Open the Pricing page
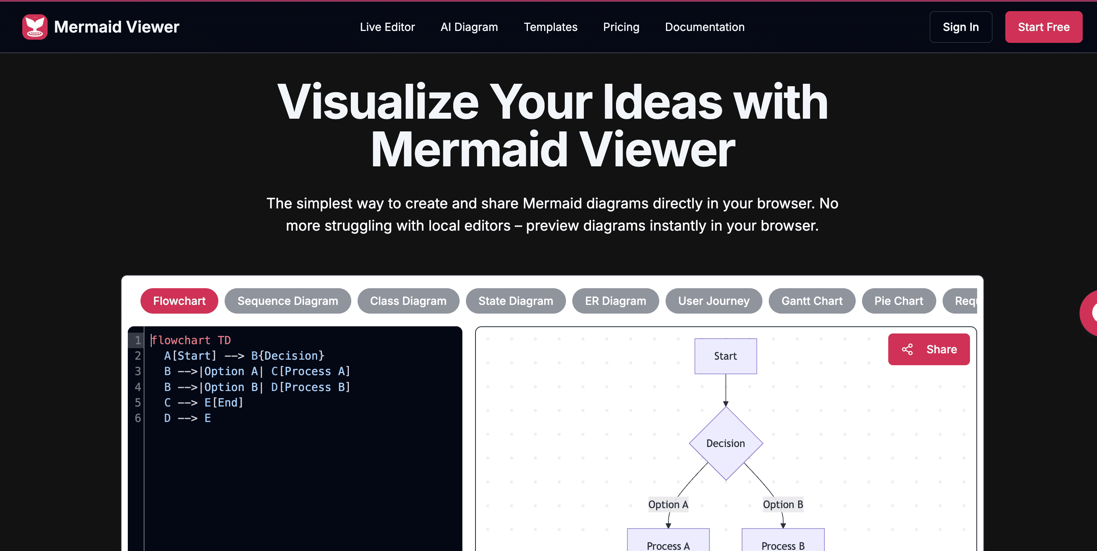This screenshot has width=1097, height=551. [x=621, y=27]
